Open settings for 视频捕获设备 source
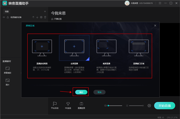This screenshot has height=119, width=180. tap(41, 17)
